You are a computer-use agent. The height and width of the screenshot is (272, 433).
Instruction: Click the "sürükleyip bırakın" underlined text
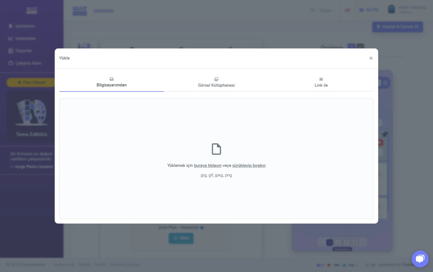[249, 165]
